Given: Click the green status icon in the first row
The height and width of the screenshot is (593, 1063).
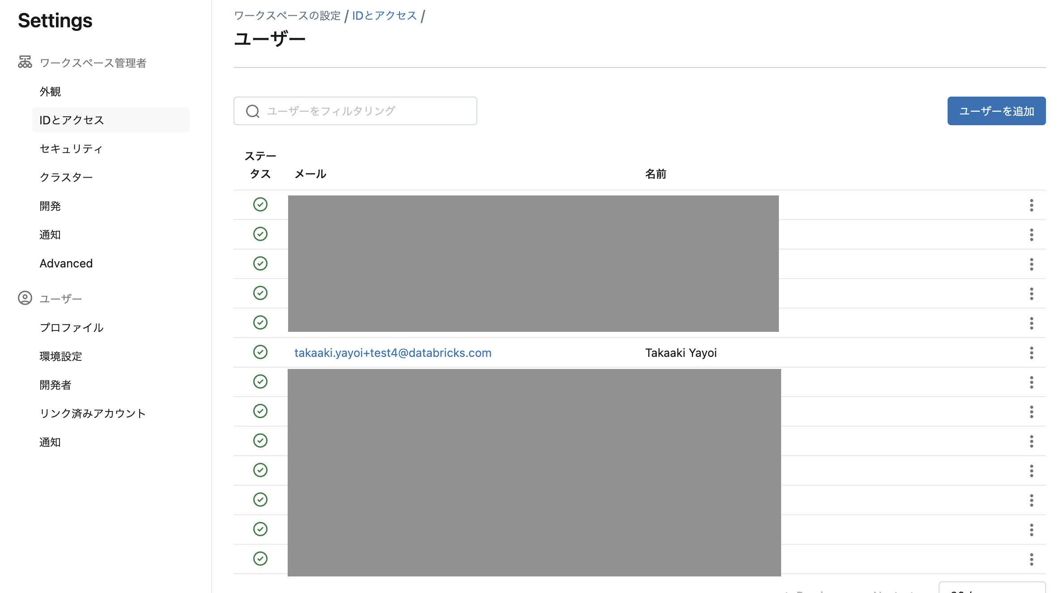Looking at the screenshot, I should tap(260, 204).
